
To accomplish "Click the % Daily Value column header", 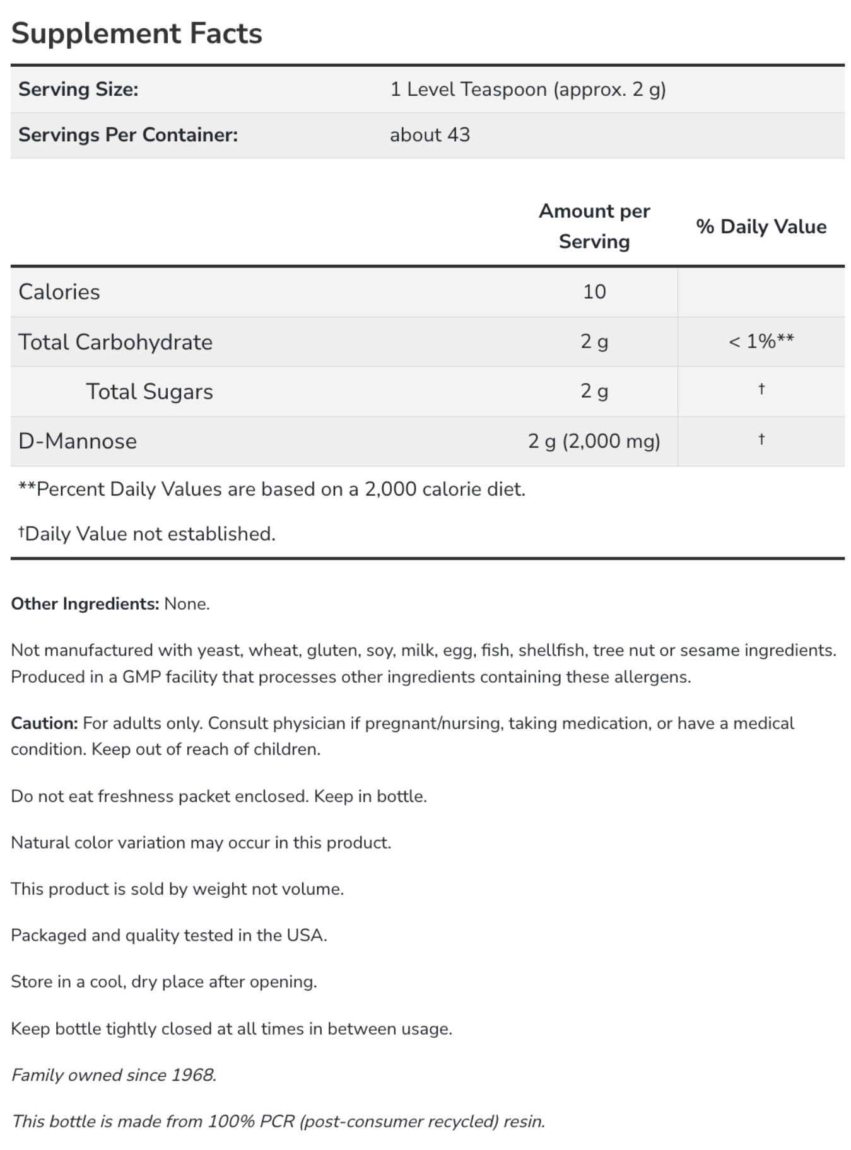I will pos(761,226).
